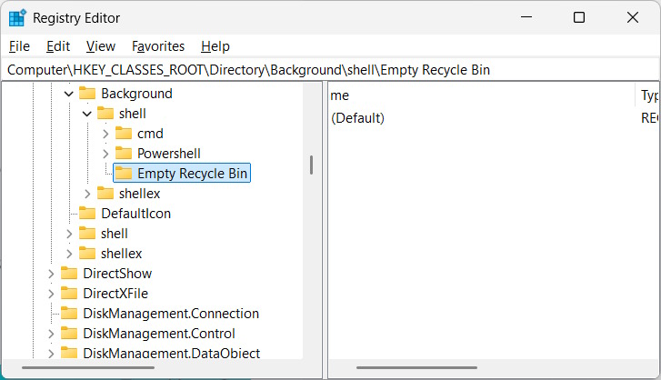This screenshot has height=380, width=661.
Task: Click the Registry Editor app icon
Action: coord(17,17)
